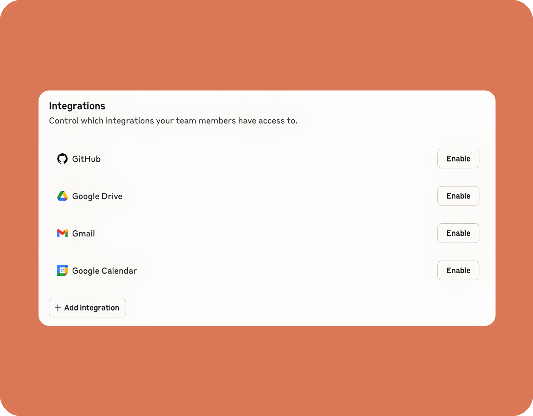The image size is (533, 416).
Task: Select the Google Drive name label
Action: tap(97, 196)
